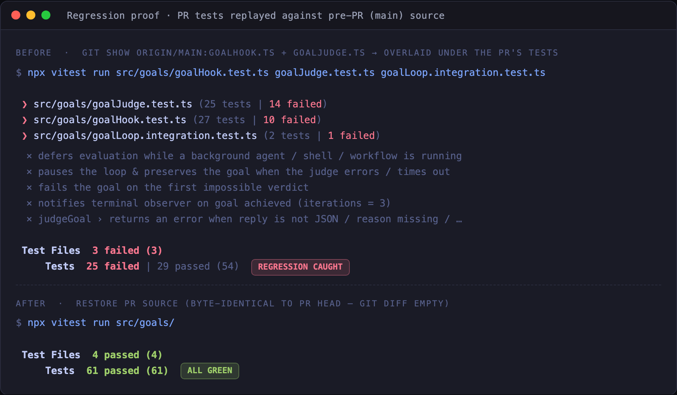Screen dimensions: 677x395
Task: Click the '10 failed' count
Action: pyautogui.click(x=289, y=120)
